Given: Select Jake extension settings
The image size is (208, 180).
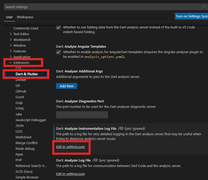Looking at the screenshot, I should click(x=19, y=114).
